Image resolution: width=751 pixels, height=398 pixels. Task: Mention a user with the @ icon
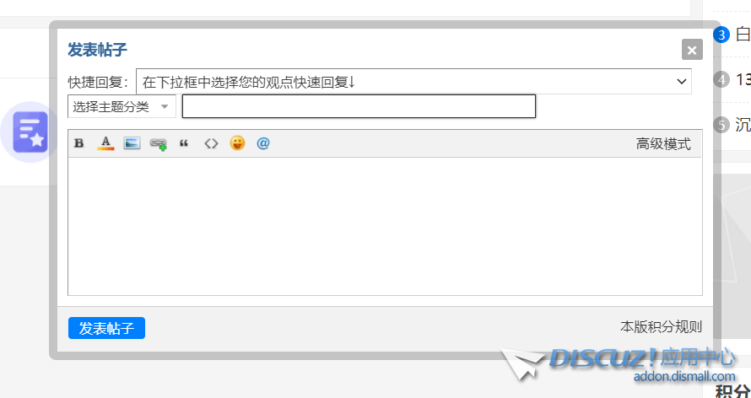click(x=263, y=143)
